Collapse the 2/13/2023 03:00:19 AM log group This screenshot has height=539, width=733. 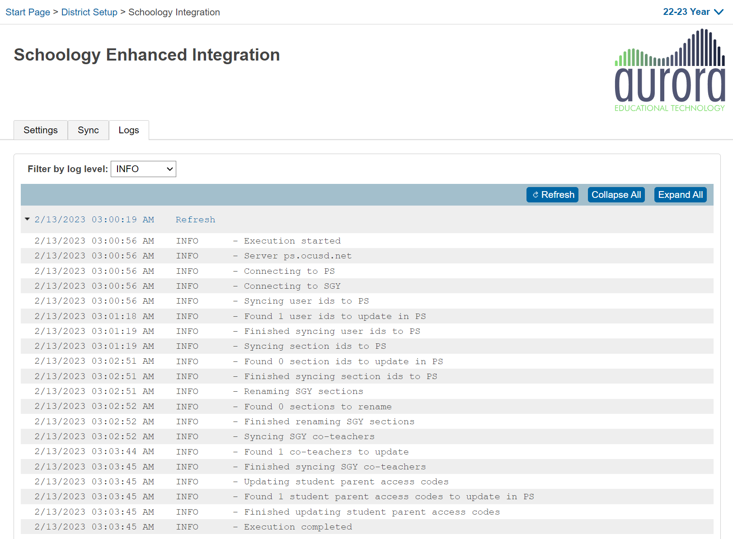coord(27,219)
